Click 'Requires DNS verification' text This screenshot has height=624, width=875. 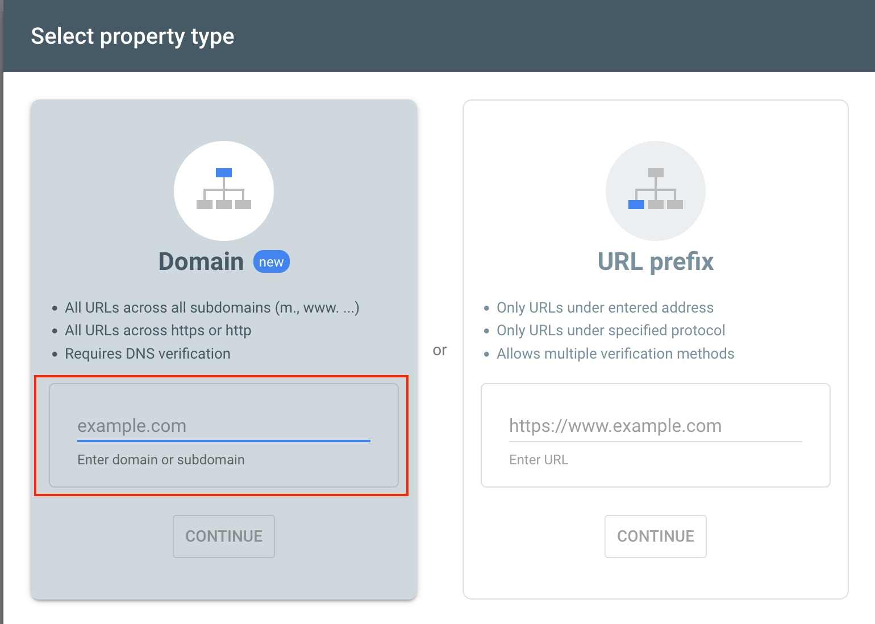148,353
